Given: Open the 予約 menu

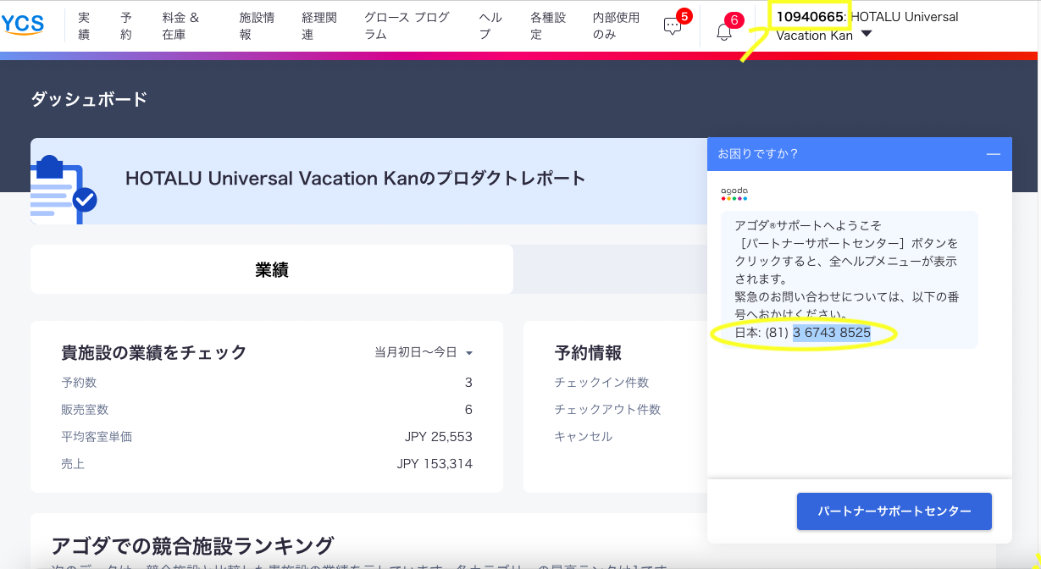Looking at the screenshot, I should [x=126, y=25].
